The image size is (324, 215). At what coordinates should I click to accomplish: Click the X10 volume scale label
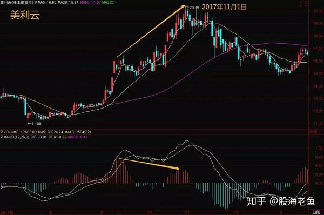click(313, 132)
